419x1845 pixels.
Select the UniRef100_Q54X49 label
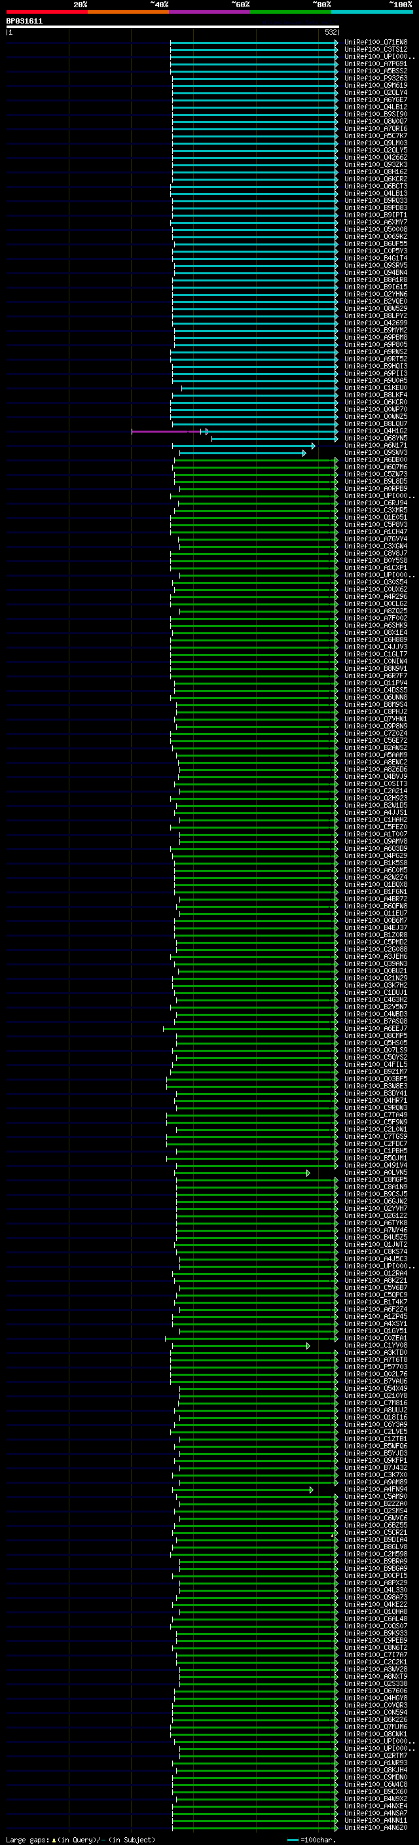[375, 1388]
